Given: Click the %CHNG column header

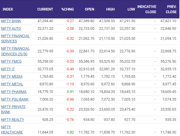Looking at the screenshot, I should coord(67,9).
